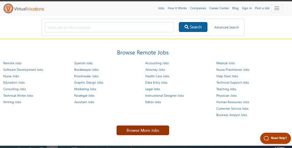Screen dimensions: 292x148
Task: Browse Accounting Jobs
Action: point(157,63)
